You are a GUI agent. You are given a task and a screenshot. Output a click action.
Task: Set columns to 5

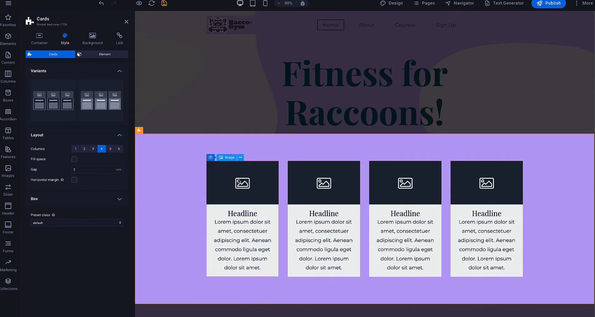click(x=110, y=149)
